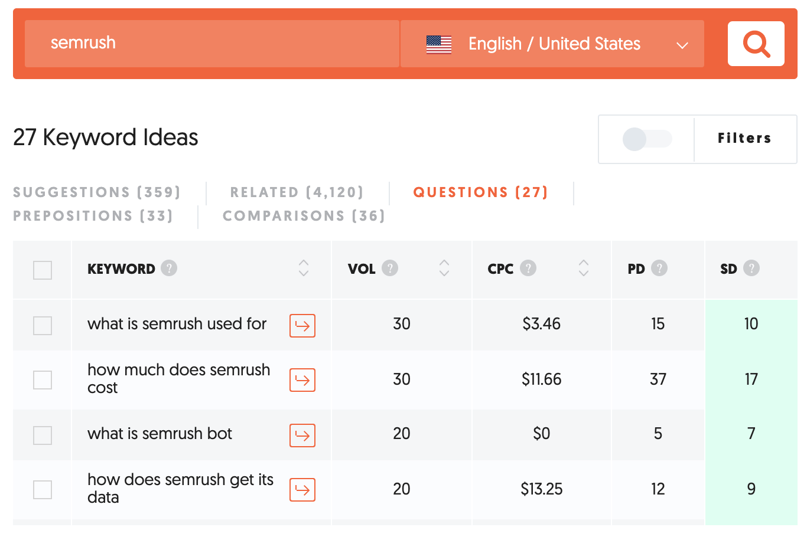807x537 pixels.
Task: Select the QUESTIONS (27) tab
Action: coord(481,192)
